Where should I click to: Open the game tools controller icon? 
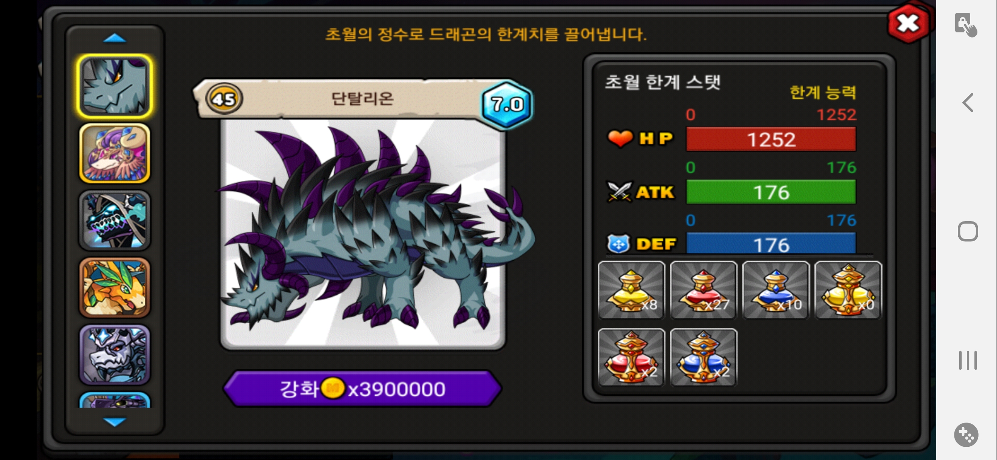coord(966,435)
